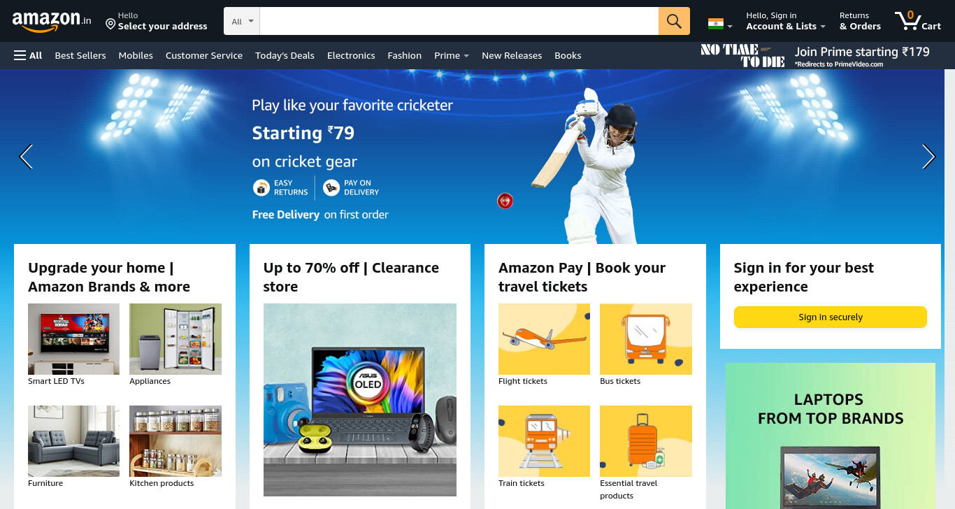Select the delivery address location pin
955x509 pixels.
(110, 24)
